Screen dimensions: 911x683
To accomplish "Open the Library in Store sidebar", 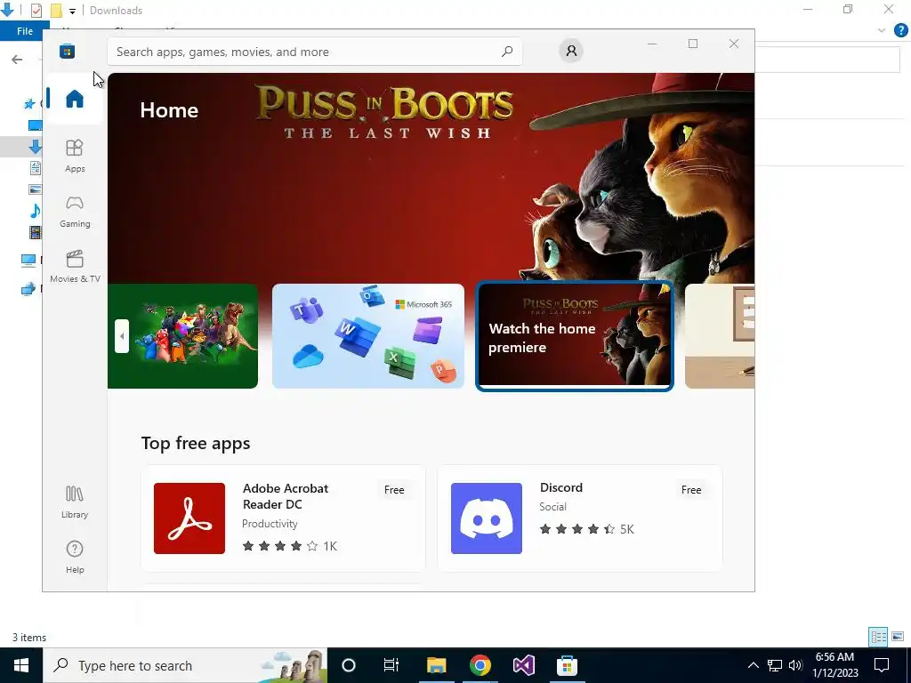I will [x=75, y=502].
